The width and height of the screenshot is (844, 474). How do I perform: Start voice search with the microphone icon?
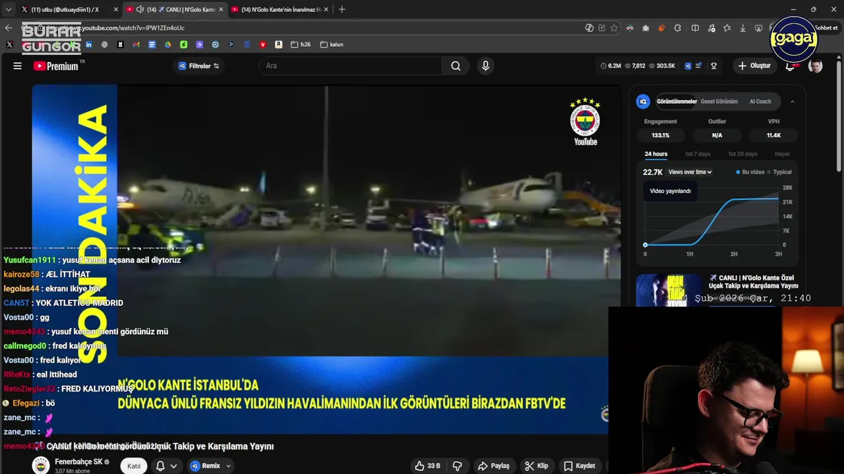(485, 66)
